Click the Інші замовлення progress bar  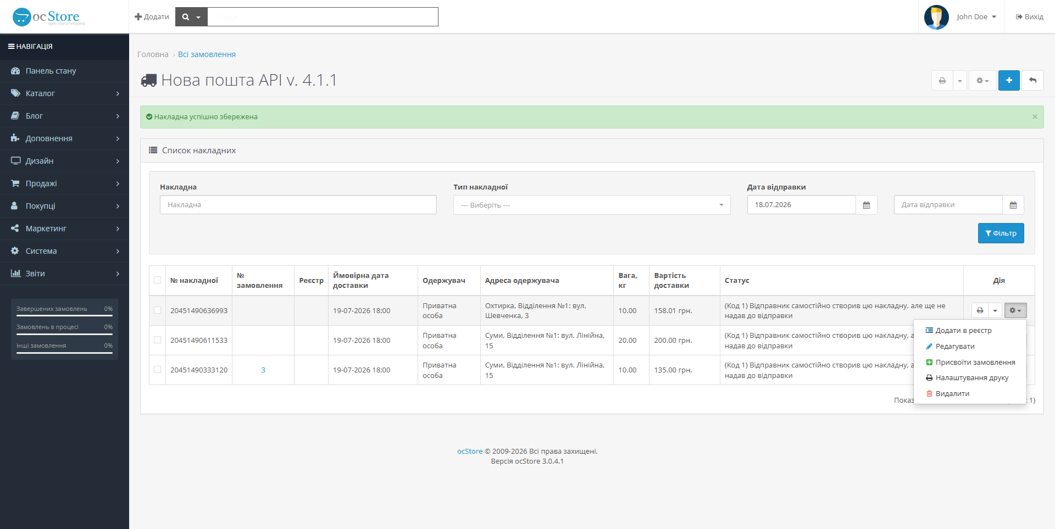pyautogui.click(x=64, y=353)
